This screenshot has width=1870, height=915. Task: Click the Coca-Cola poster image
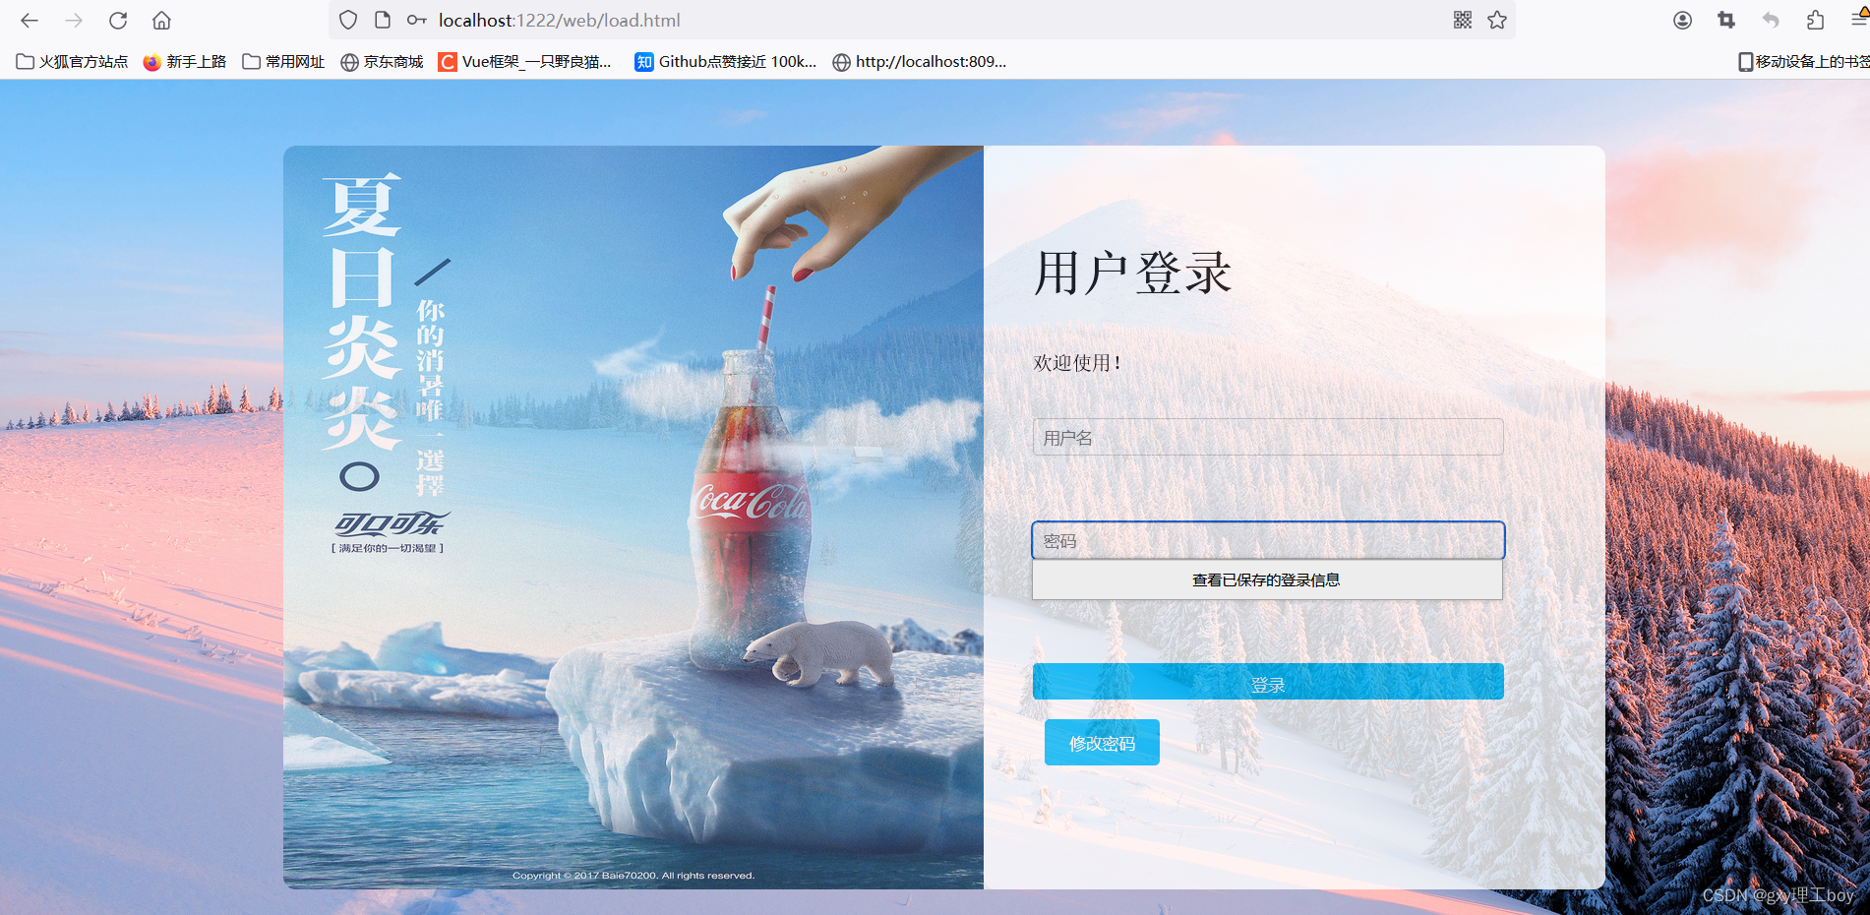(633, 518)
